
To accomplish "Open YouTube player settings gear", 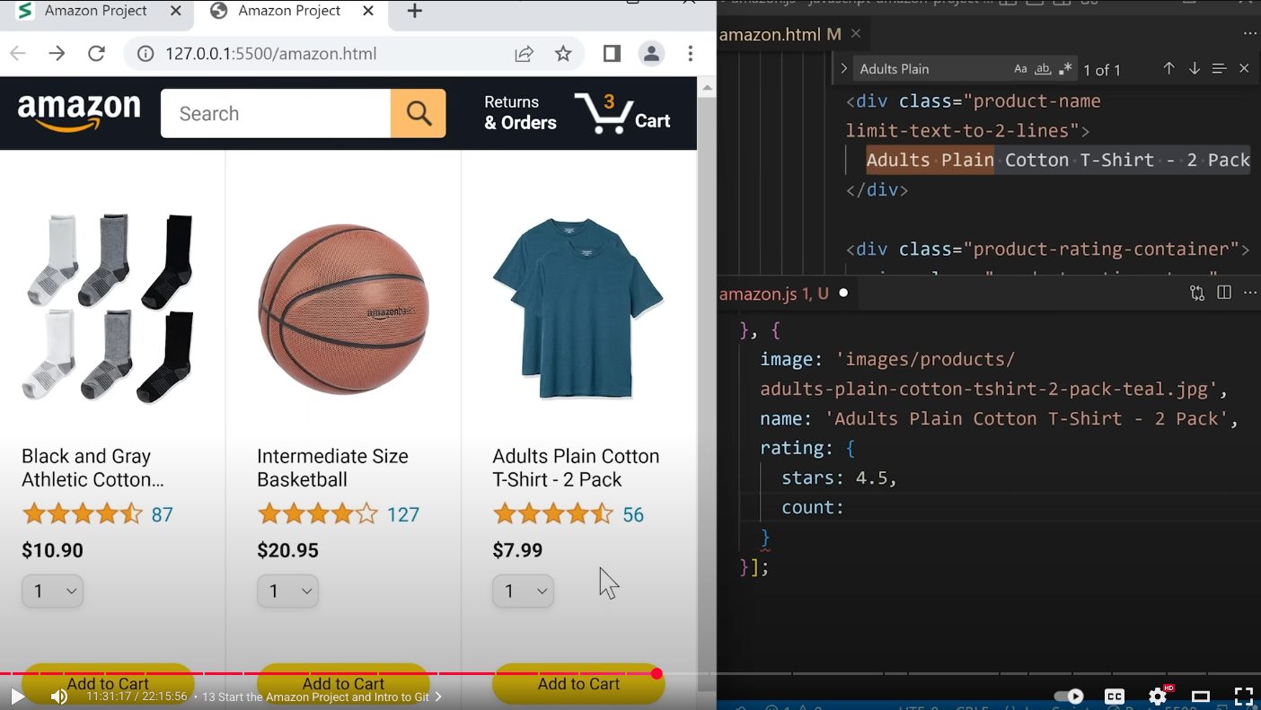I will (x=1159, y=696).
